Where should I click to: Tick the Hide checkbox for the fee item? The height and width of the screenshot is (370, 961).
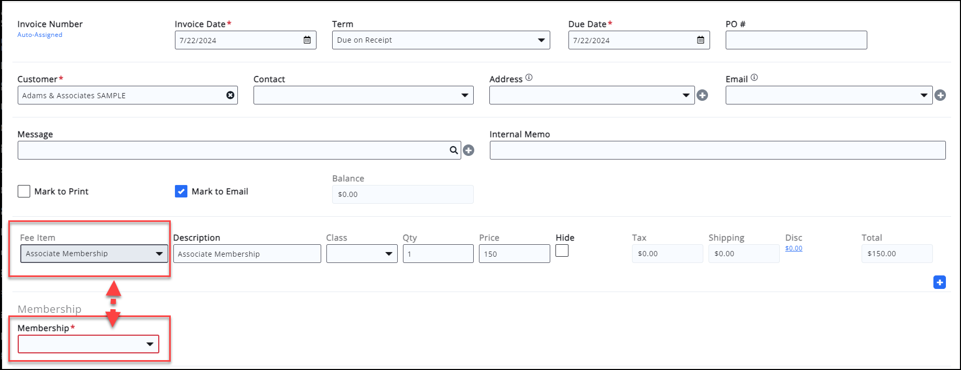click(x=562, y=250)
